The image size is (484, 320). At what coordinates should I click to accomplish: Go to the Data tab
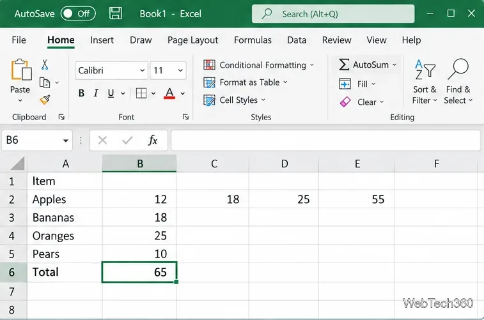point(297,40)
